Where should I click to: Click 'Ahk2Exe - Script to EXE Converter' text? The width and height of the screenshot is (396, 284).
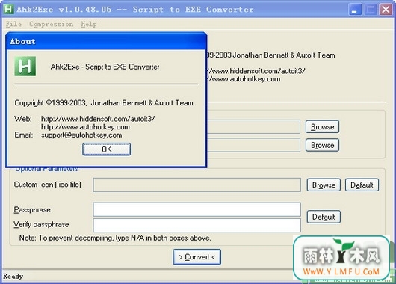(x=105, y=67)
